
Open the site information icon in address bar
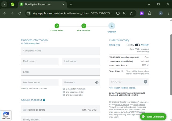coord(29,13)
